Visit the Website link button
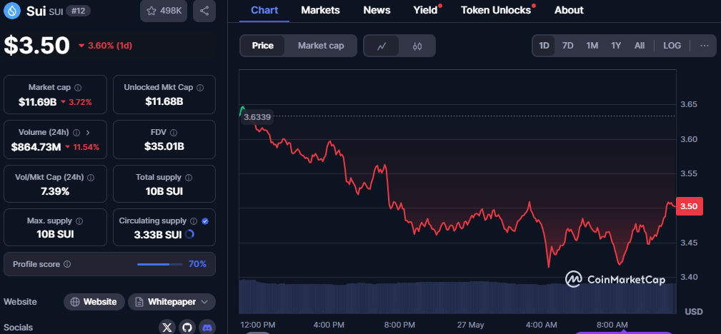 coord(94,302)
